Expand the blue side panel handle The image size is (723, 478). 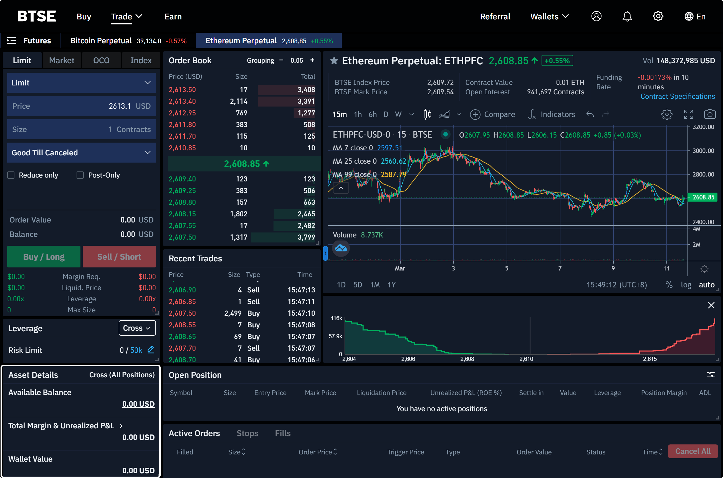click(325, 253)
